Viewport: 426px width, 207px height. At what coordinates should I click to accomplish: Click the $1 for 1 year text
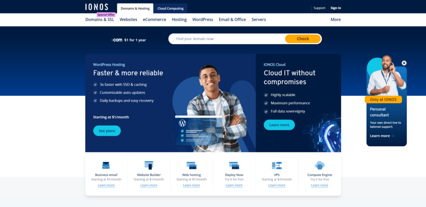point(135,40)
